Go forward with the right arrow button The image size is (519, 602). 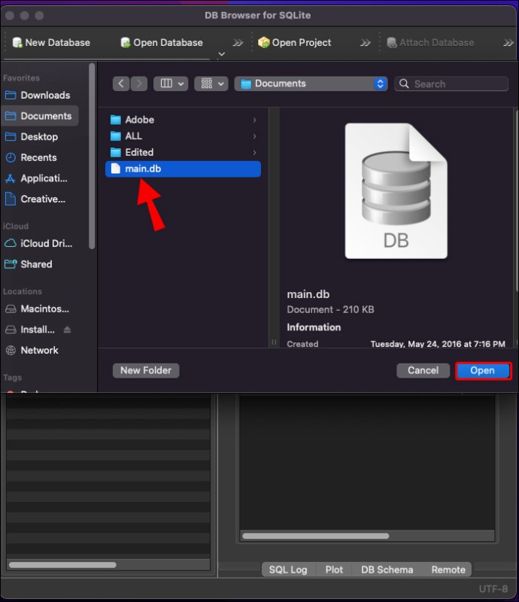[x=139, y=84]
